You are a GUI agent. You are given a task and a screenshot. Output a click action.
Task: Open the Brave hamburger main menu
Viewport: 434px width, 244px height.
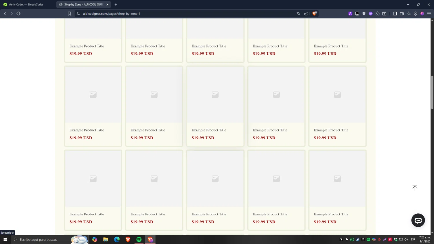coord(429,14)
